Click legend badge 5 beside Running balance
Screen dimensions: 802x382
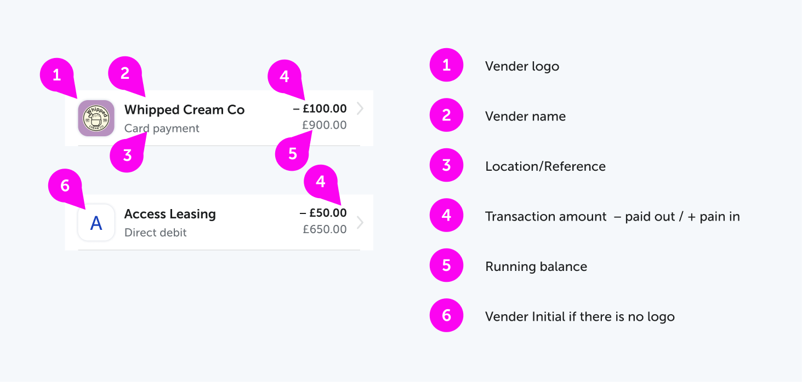point(446,265)
